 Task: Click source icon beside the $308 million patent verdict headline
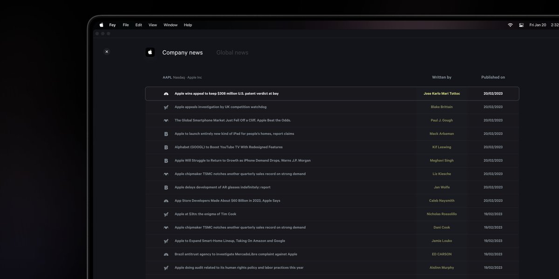(166, 93)
